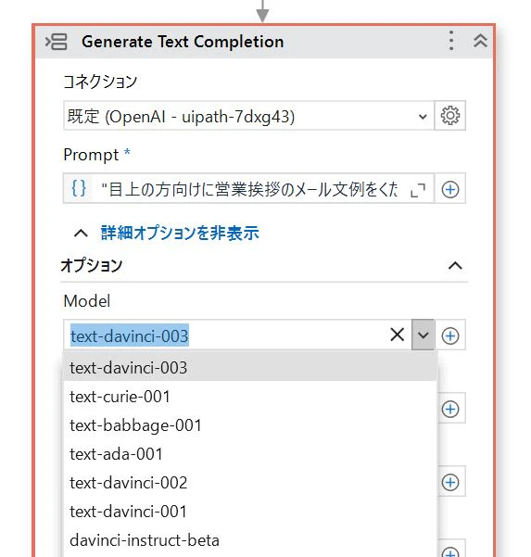Screen dimensions: 531x557
Task: Click the curly braces expression icon in Prompt
Action: [79, 188]
